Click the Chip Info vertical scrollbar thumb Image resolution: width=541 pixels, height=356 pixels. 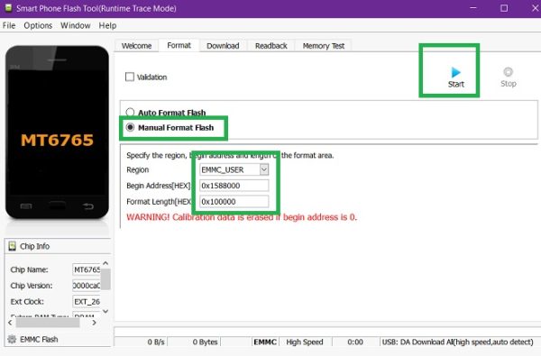tap(105, 279)
